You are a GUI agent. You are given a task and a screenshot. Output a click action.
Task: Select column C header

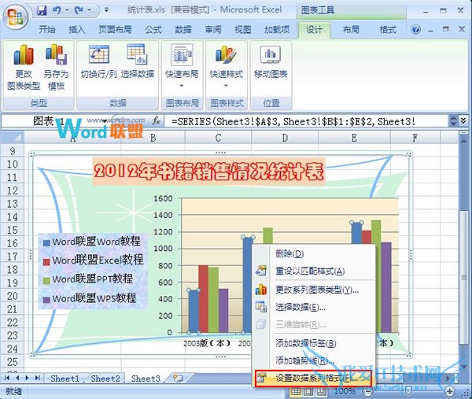pyautogui.click(x=218, y=138)
